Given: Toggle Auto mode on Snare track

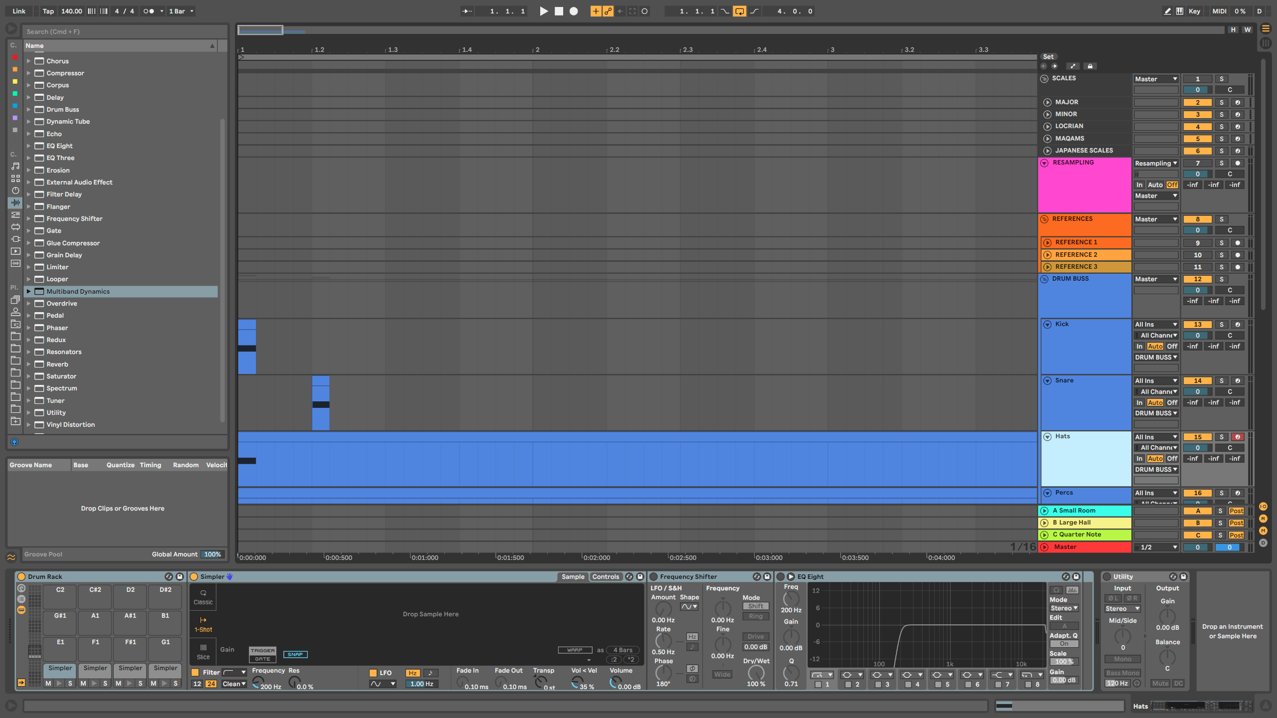Looking at the screenshot, I should click(1155, 402).
